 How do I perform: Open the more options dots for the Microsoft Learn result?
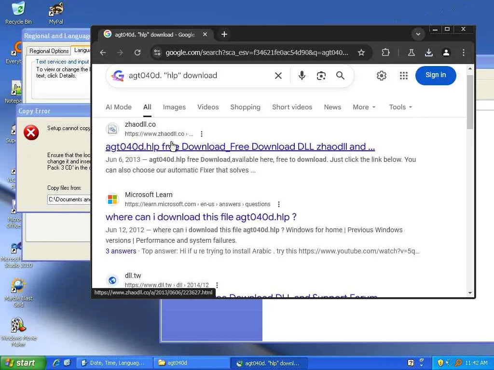279,204
